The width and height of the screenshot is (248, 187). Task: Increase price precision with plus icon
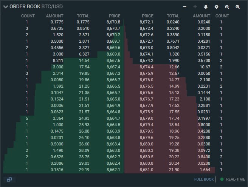tap(195, 7)
